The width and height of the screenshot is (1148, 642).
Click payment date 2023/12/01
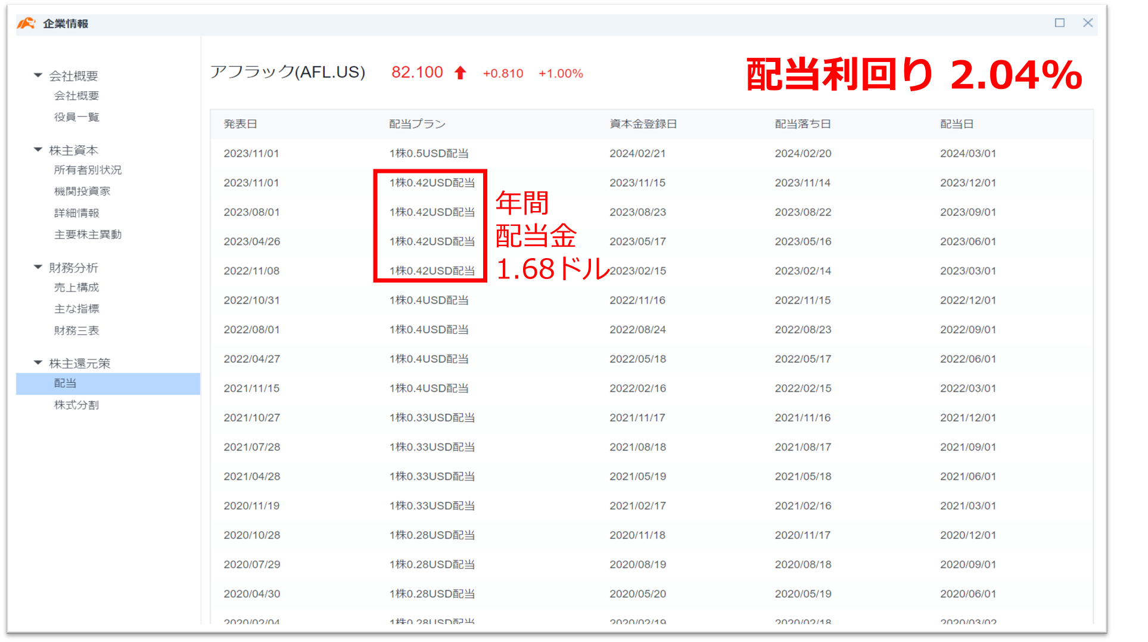pyautogui.click(x=968, y=182)
